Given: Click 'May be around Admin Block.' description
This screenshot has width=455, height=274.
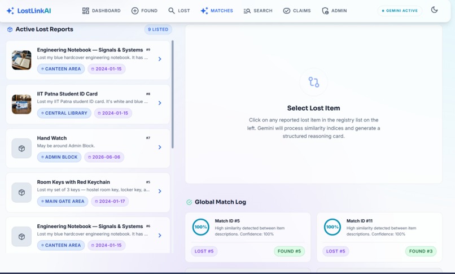Looking at the screenshot, I should click(x=66, y=146).
